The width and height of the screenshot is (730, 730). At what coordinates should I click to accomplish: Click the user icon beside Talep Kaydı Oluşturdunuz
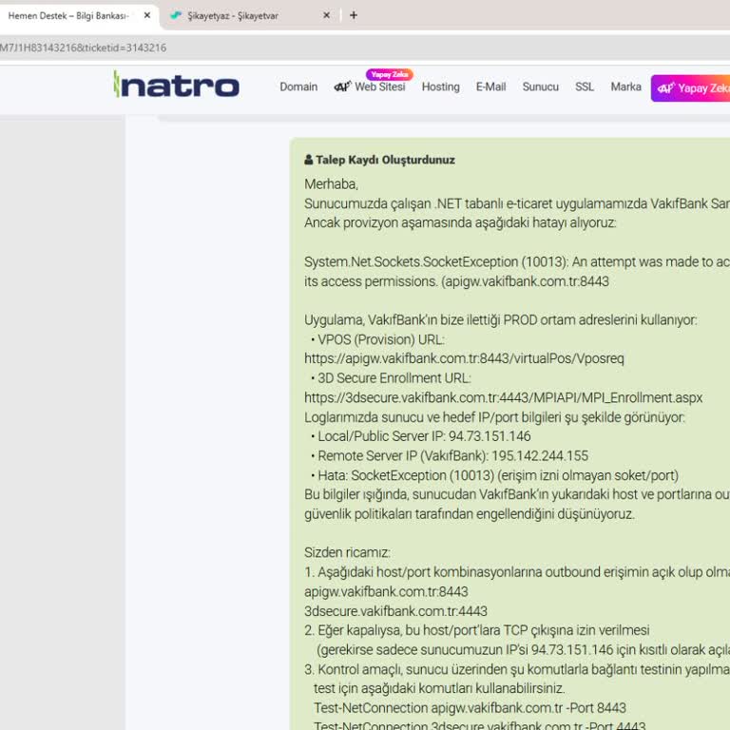pos(308,160)
